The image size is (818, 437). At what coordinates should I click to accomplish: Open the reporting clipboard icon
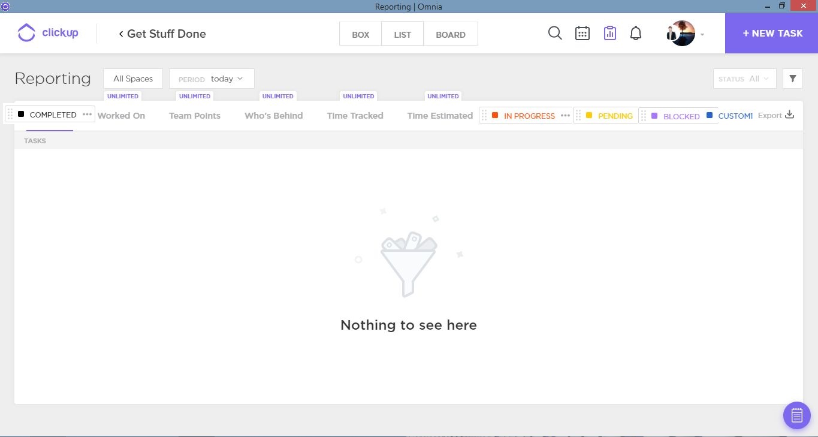[609, 33]
